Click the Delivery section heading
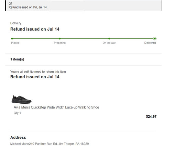 (16, 23)
